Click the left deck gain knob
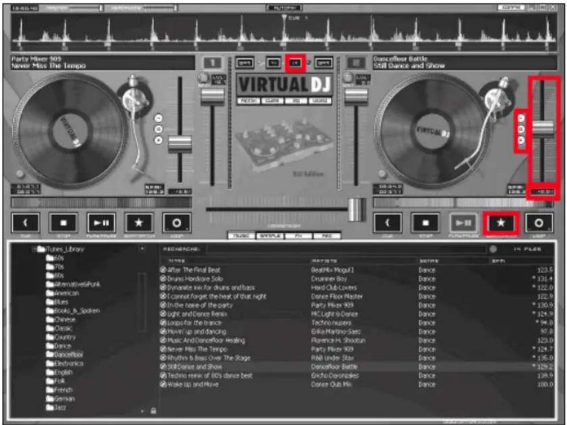 click(204, 77)
